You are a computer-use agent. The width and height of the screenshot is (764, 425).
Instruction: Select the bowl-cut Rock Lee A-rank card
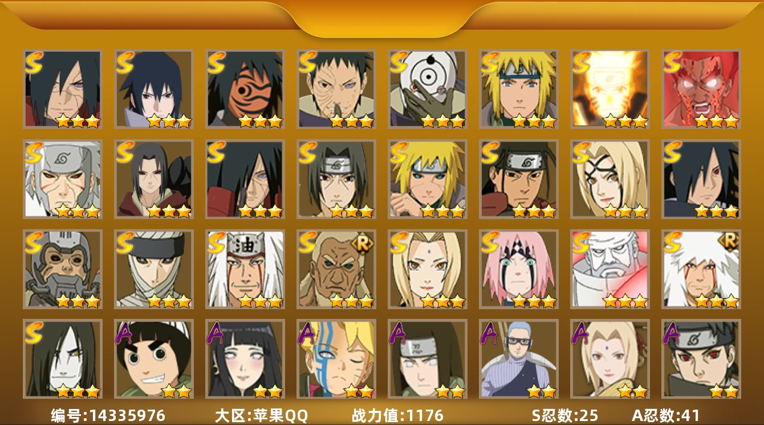[154, 359]
